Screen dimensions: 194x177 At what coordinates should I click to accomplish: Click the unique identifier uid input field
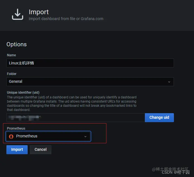tap(76, 118)
